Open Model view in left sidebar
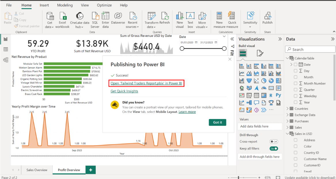The image size is (336, 179). point(5,60)
